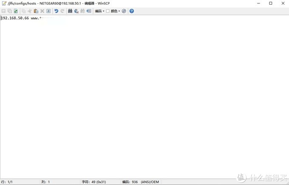Open editor preferences via gear icon
Screen dimensions: 289x185
[x=124, y=11]
